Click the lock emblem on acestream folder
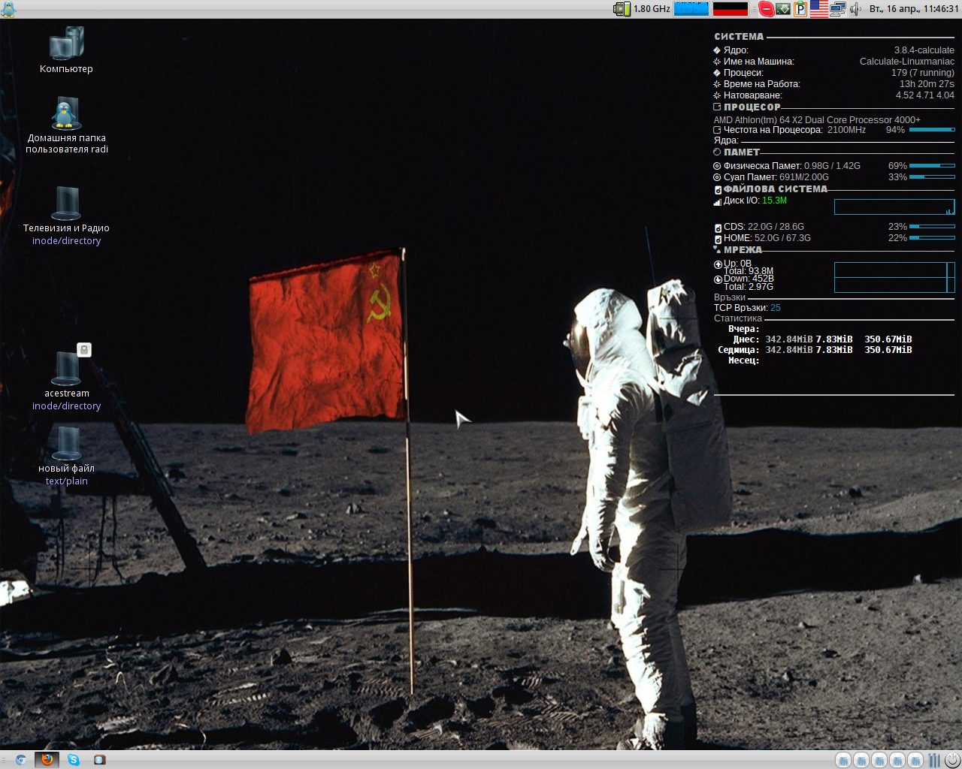 [x=84, y=350]
